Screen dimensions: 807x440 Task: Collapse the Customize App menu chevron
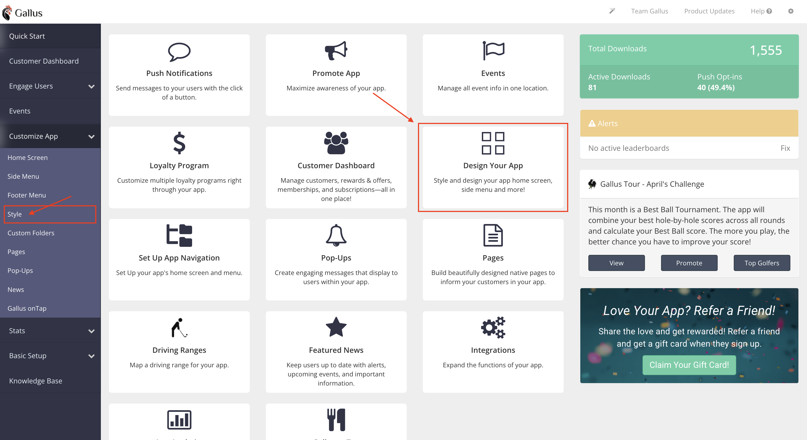[x=91, y=137]
